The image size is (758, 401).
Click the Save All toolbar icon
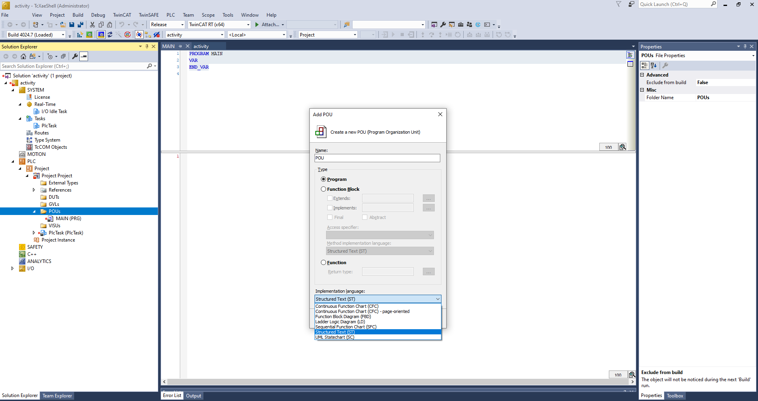[x=81, y=25]
